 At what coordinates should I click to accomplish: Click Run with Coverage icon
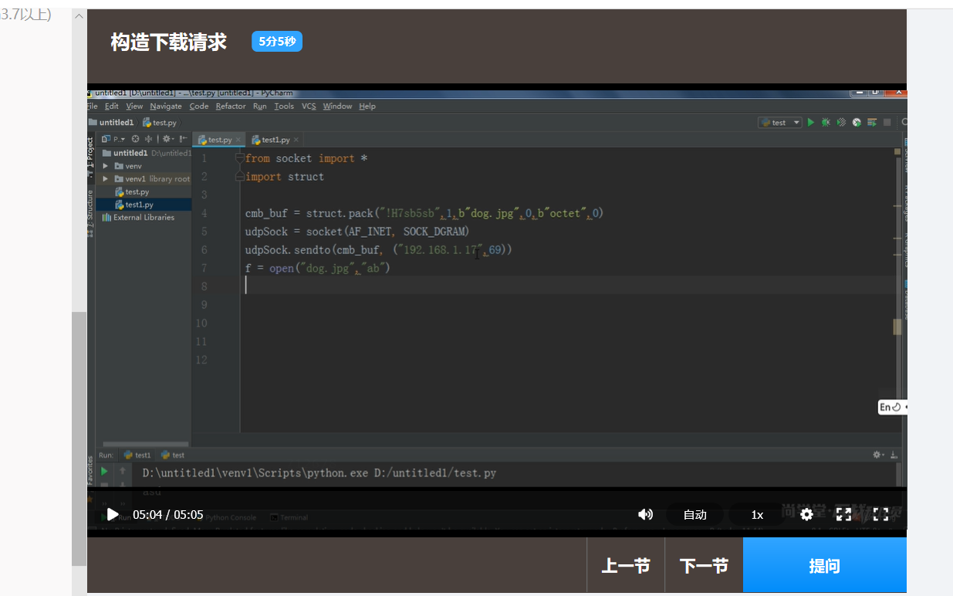(x=841, y=123)
